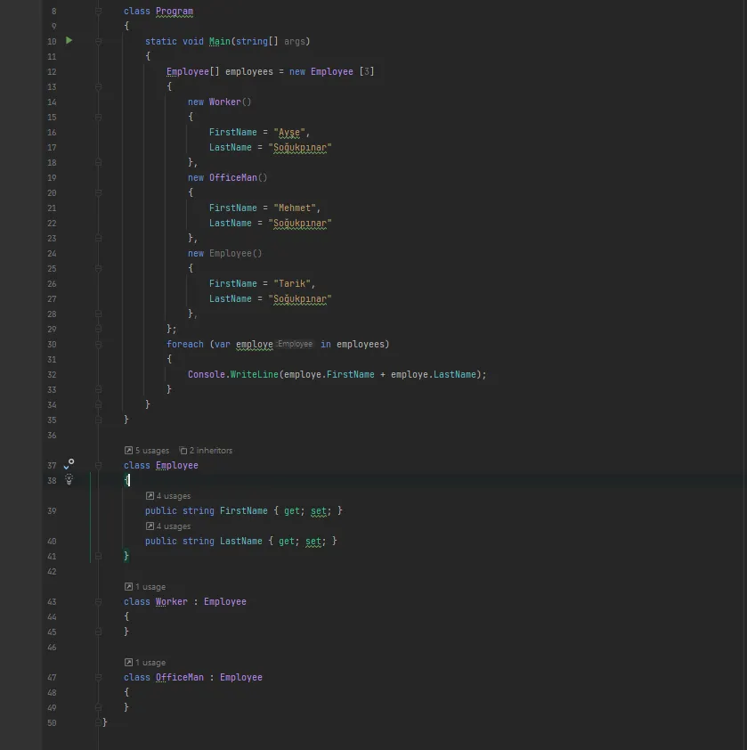Open the lightbulb quick-actions on line 38
The width and height of the screenshot is (747, 750).
[69, 479]
